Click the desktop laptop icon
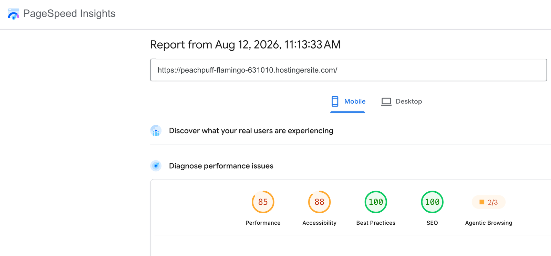The image size is (551, 256). click(x=386, y=102)
